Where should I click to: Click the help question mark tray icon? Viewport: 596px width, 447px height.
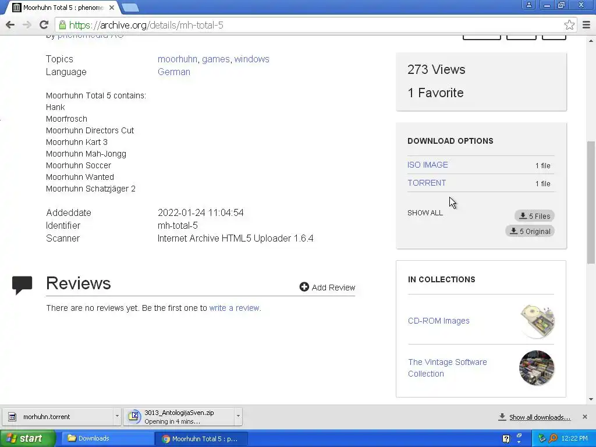point(506,439)
